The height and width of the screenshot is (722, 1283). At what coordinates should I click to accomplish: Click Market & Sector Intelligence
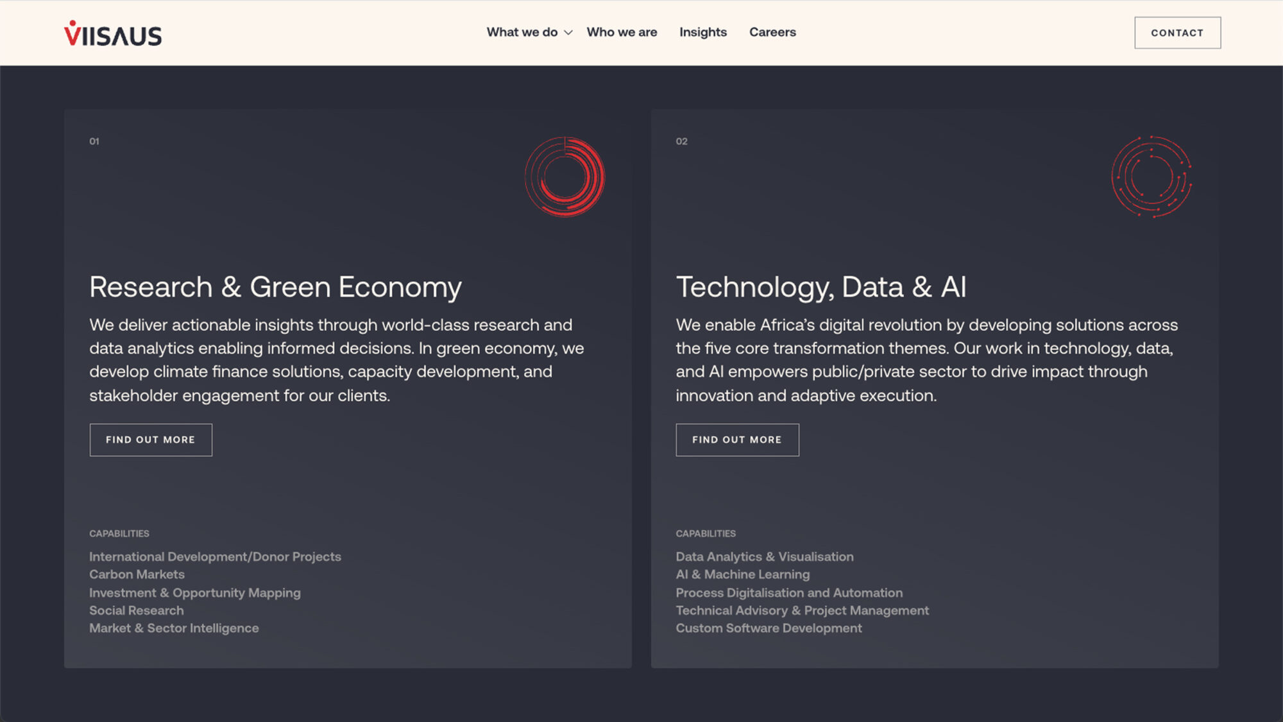[174, 628]
